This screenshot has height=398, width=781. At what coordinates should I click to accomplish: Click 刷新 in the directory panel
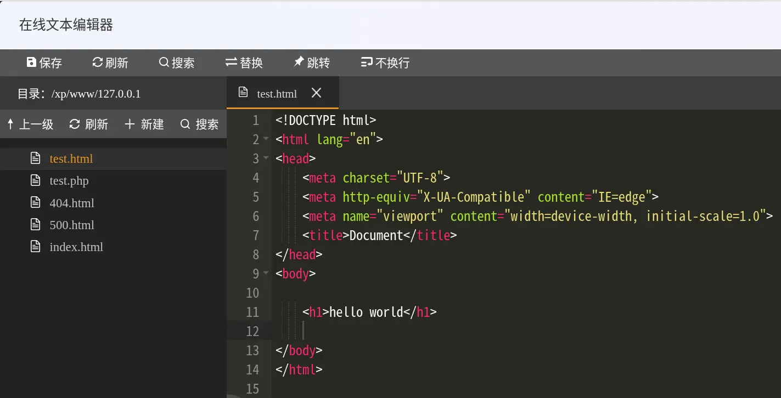pos(89,124)
